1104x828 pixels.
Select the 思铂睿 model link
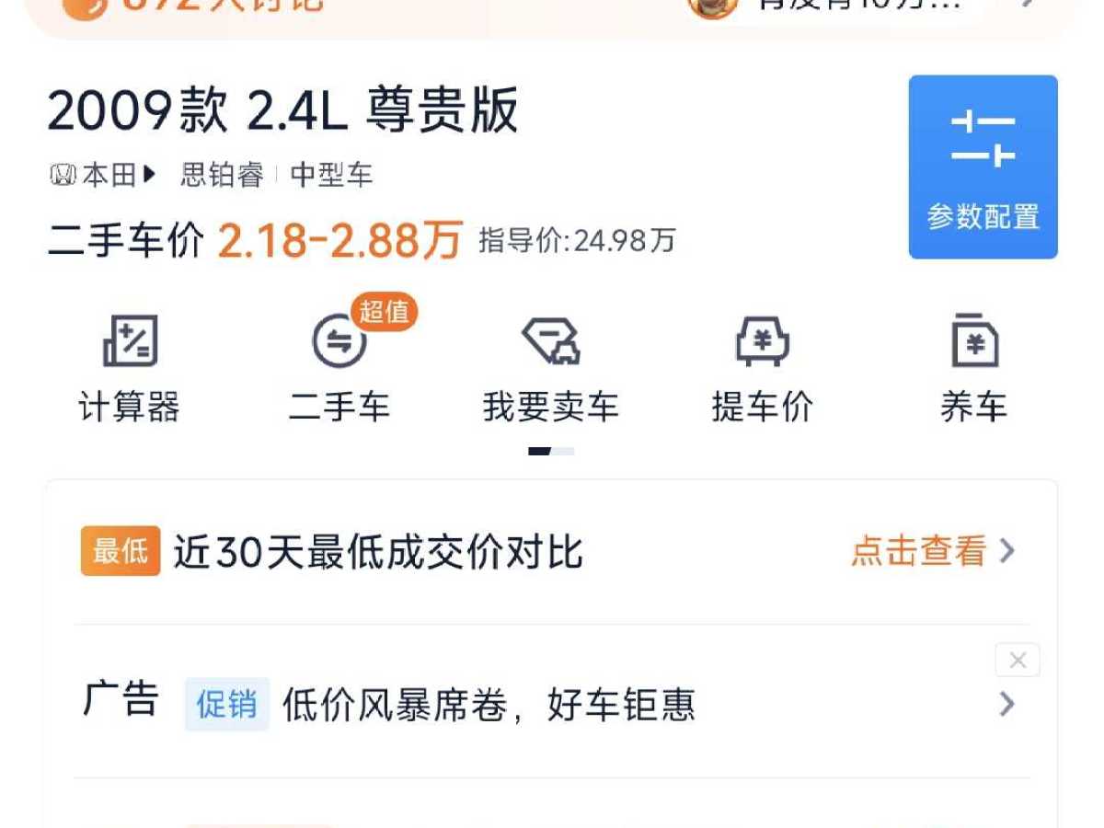point(222,175)
